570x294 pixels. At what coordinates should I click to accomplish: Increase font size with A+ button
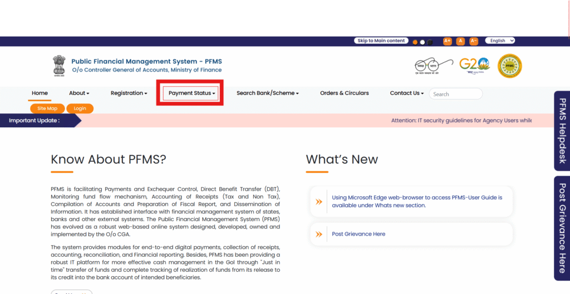(x=447, y=41)
